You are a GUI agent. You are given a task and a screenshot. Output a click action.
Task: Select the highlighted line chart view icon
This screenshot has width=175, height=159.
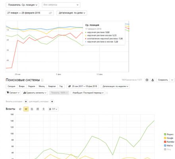tap(26, 109)
